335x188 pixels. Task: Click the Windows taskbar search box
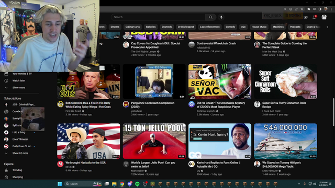click(83, 184)
